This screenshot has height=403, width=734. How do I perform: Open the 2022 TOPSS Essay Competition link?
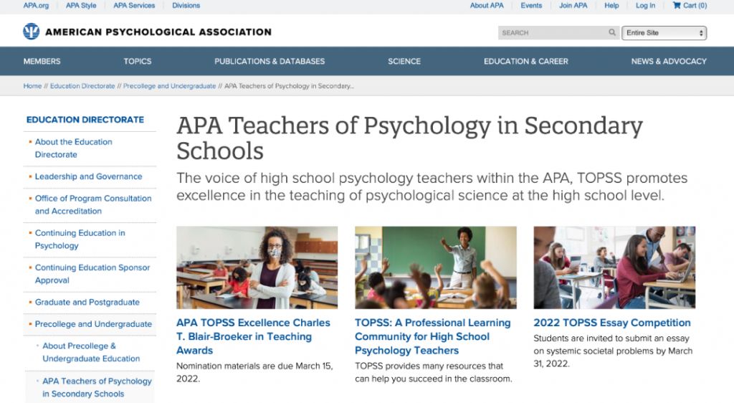[612, 323]
